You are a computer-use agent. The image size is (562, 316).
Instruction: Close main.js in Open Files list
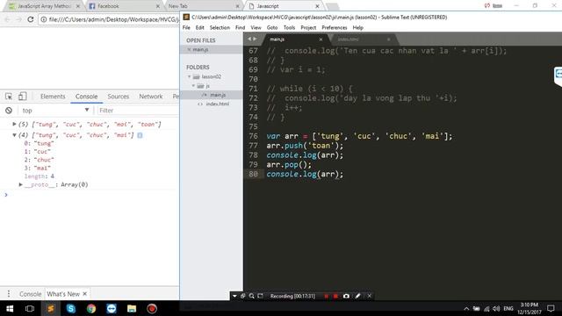coord(189,49)
